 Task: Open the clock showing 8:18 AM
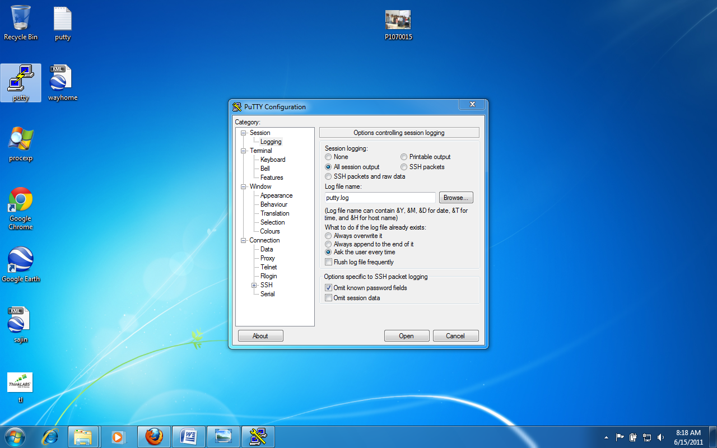(x=688, y=437)
